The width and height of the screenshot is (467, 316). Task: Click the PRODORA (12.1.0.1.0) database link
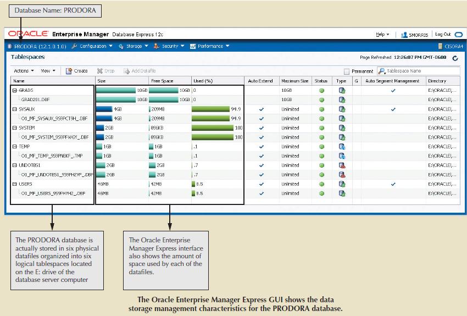[40, 47]
